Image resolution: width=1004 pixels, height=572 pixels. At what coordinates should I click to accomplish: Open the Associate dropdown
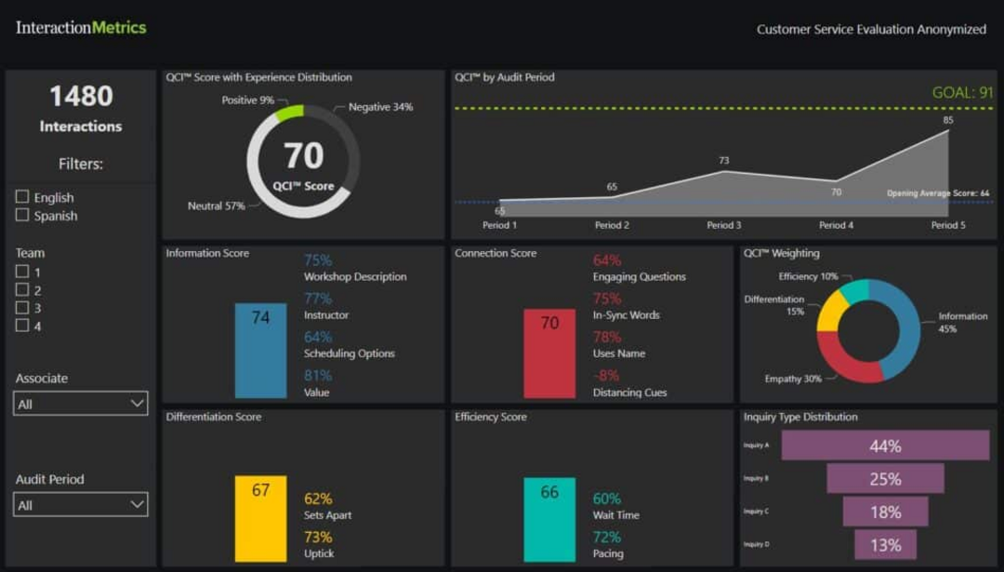81,404
